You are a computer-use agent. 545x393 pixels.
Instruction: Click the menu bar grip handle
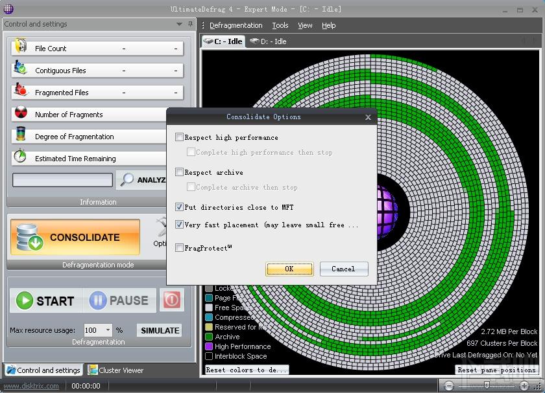pyautogui.click(x=203, y=25)
